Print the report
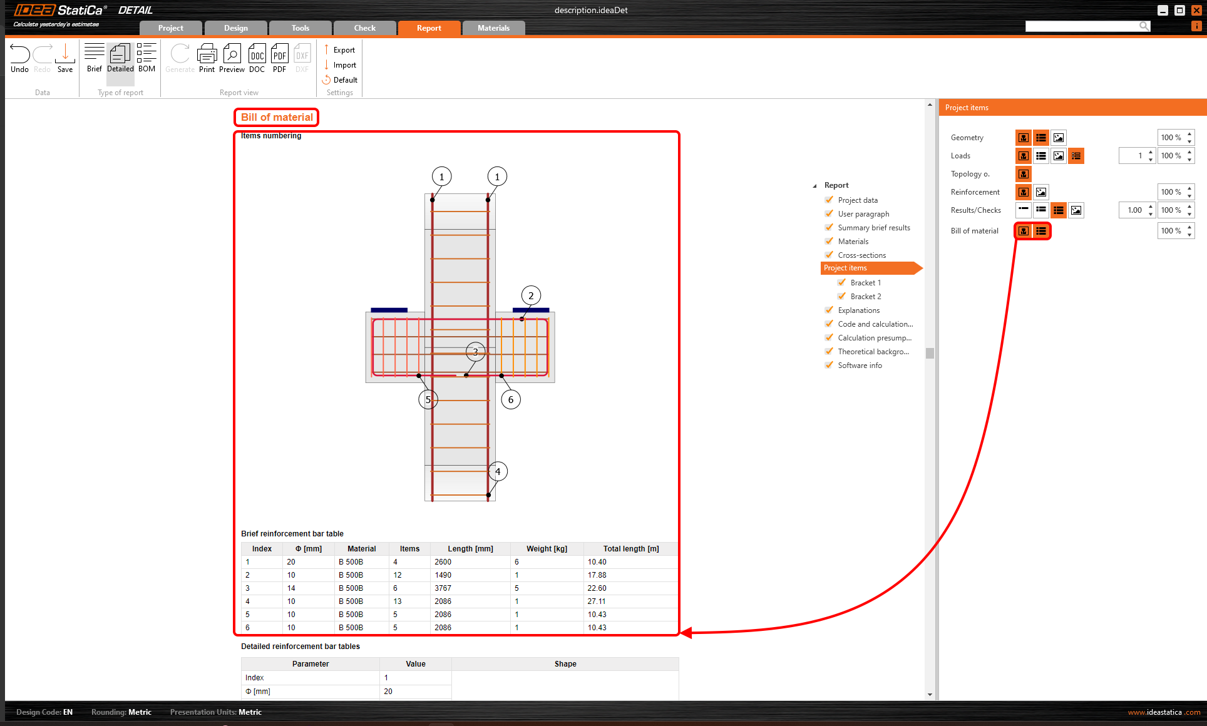Viewport: 1207px width, 726px height. [207, 58]
